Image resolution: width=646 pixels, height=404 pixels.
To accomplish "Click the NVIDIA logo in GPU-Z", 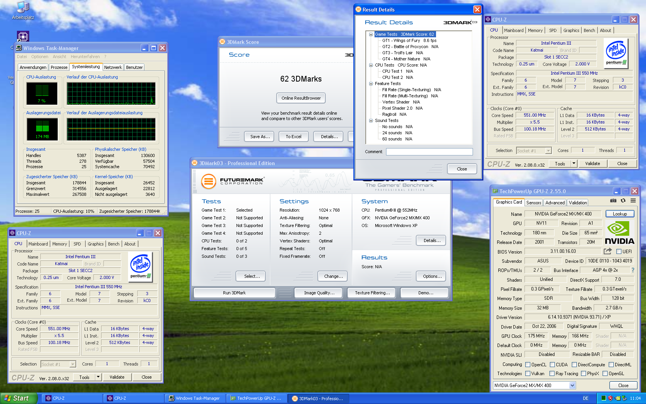I will pyautogui.click(x=619, y=233).
